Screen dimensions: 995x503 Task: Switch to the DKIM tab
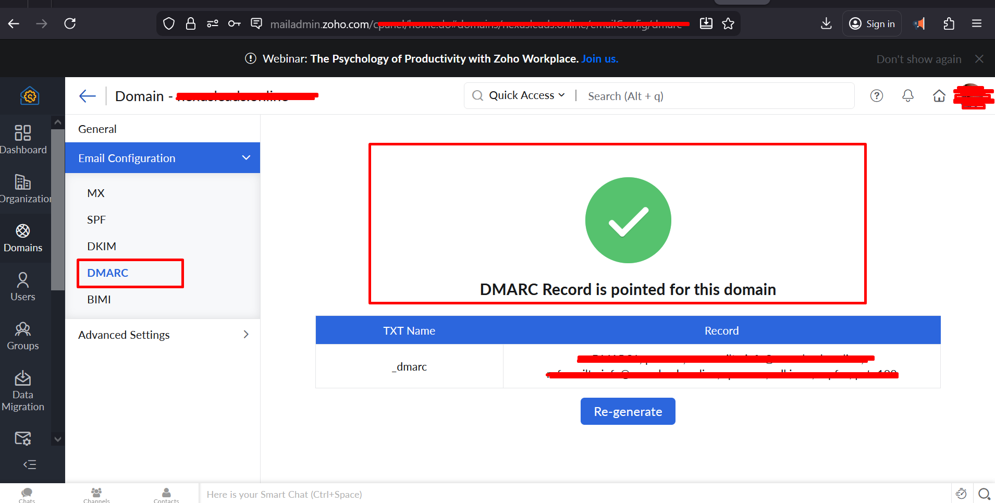(x=102, y=246)
